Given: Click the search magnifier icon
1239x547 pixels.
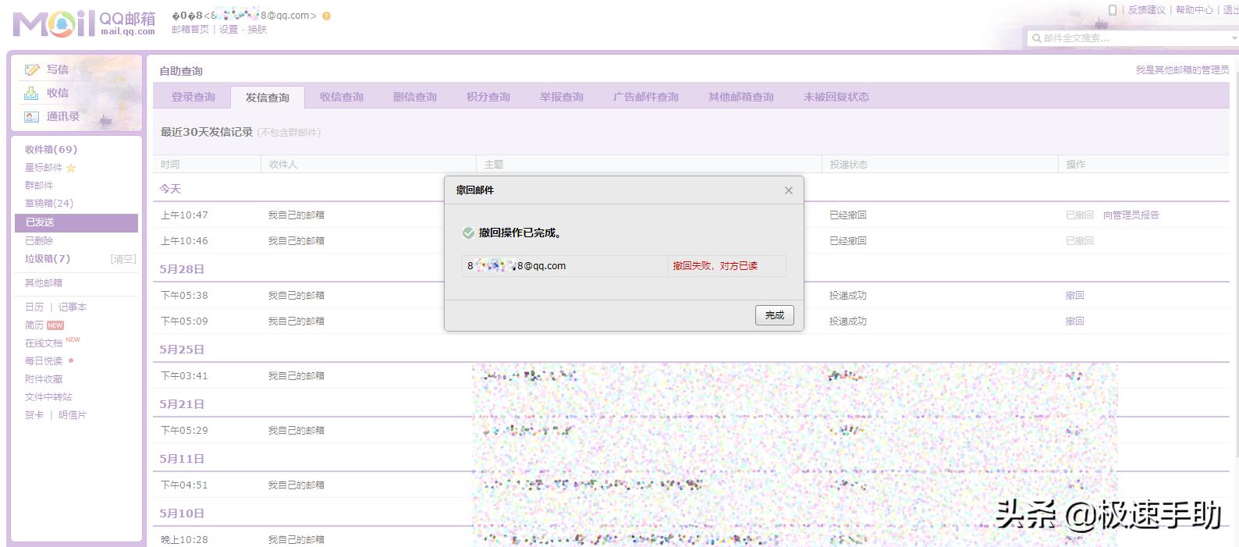Looking at the screenshot, I should point(1036,37).
